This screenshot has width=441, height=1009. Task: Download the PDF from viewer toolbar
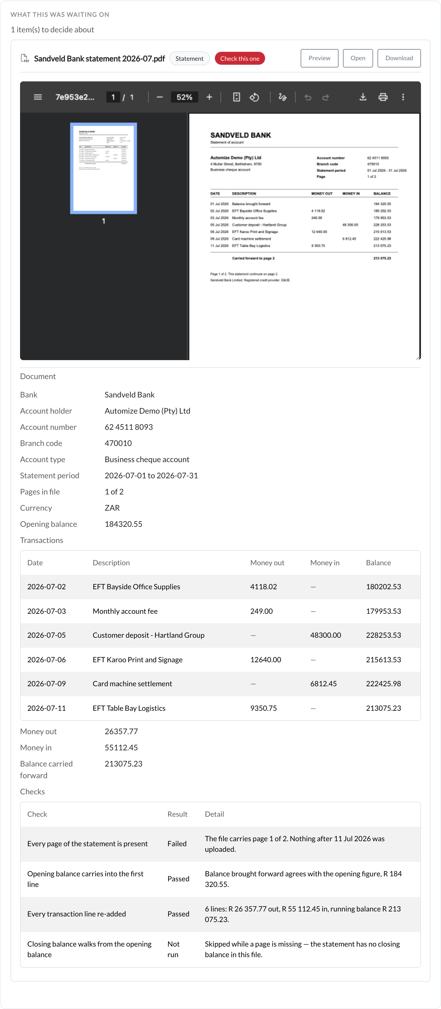click(x=363, y=97)
